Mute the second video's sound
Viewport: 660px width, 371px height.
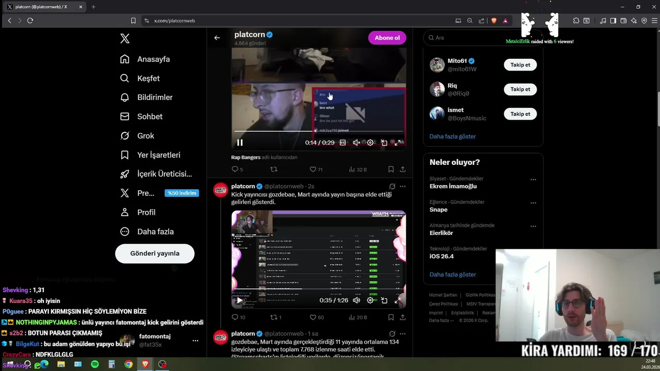tap(356, 300)
